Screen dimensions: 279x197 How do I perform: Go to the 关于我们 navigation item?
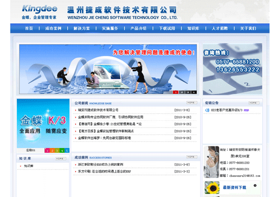pyautogui.click(x=248, y=28)
